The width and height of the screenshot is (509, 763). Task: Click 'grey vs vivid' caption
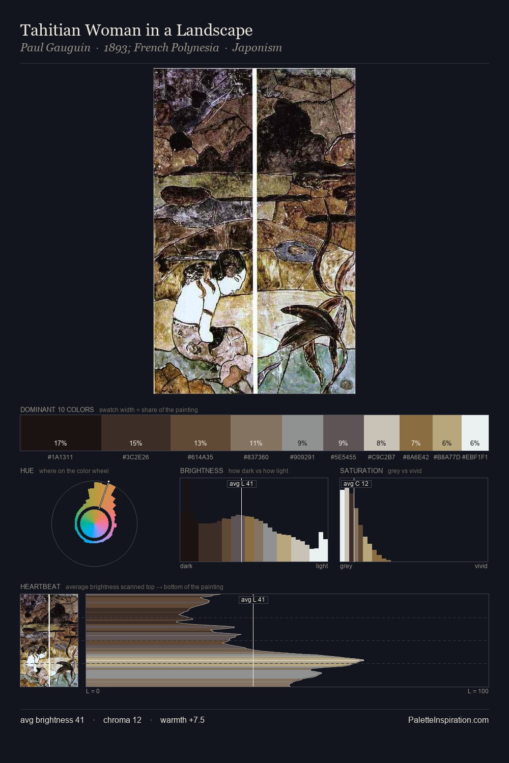coord(405,471)
